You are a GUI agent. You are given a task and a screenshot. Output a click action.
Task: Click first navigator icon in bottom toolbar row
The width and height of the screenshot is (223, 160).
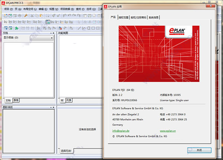(6, 28)
